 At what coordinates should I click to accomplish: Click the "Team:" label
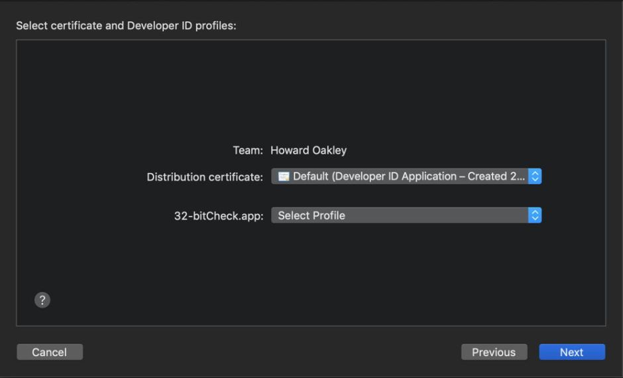(248, 151)
